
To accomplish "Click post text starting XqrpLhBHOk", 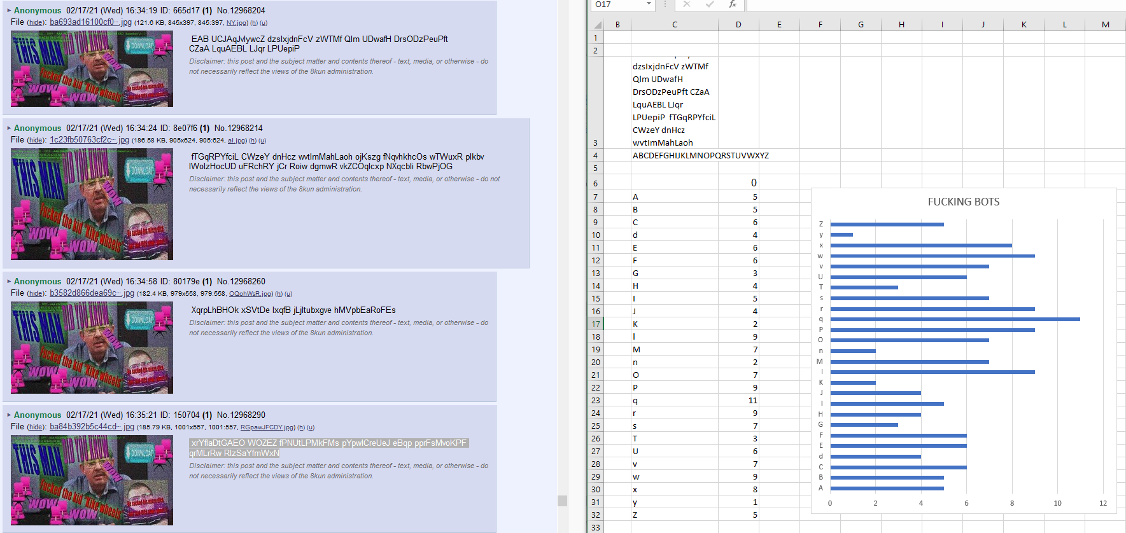I will (x=293, y=310).
